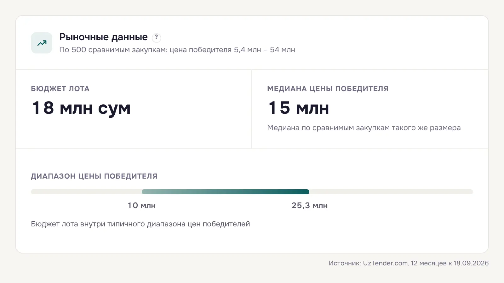Click the grey track right of green fill
The image size is (504, 283).
click(x=391, y=192)
